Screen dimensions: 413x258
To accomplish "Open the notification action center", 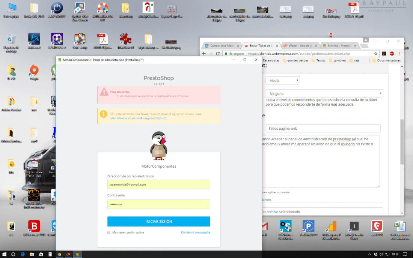I will pos(405,254).
